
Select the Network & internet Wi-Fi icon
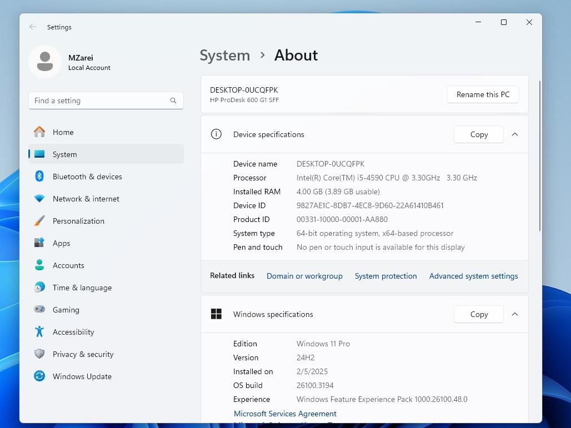click(x=39, y=199)
